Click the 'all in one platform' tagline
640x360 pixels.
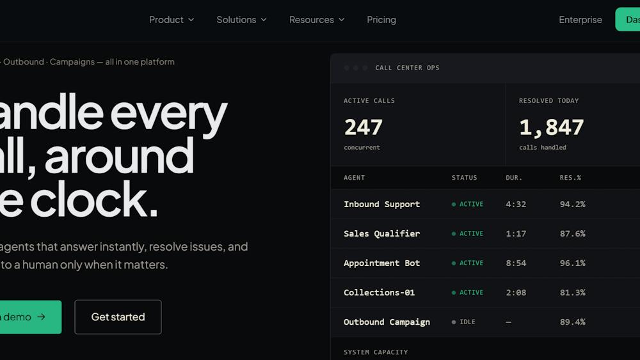(x=140, y=62)
